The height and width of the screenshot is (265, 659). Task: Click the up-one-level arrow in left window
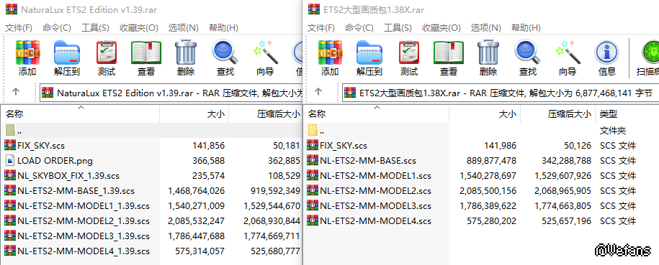(x=16, y=92)
